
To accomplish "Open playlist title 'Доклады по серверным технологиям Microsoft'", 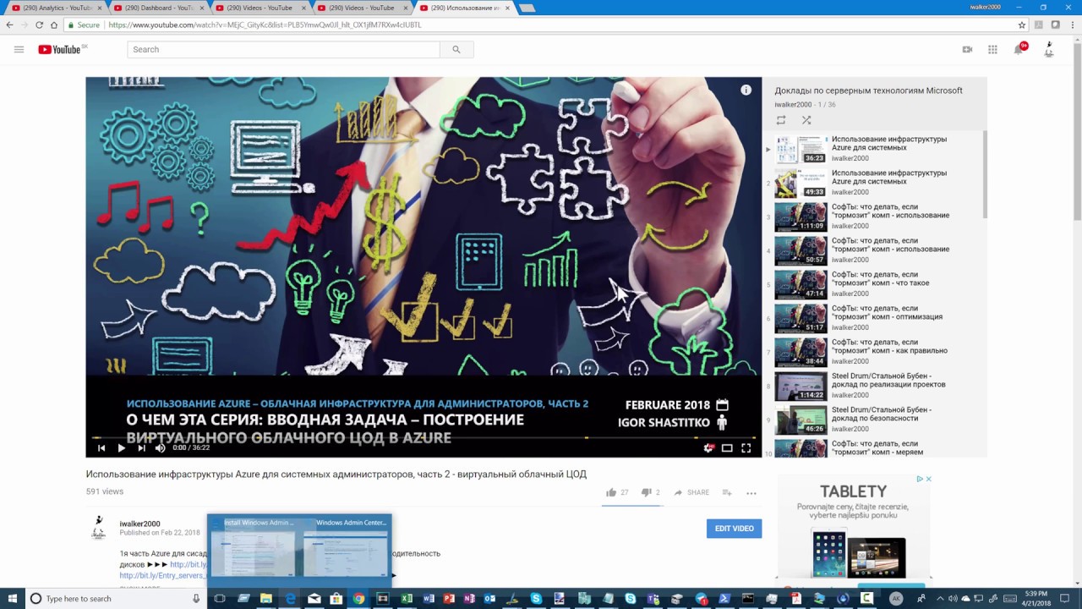I will (868, 91).
